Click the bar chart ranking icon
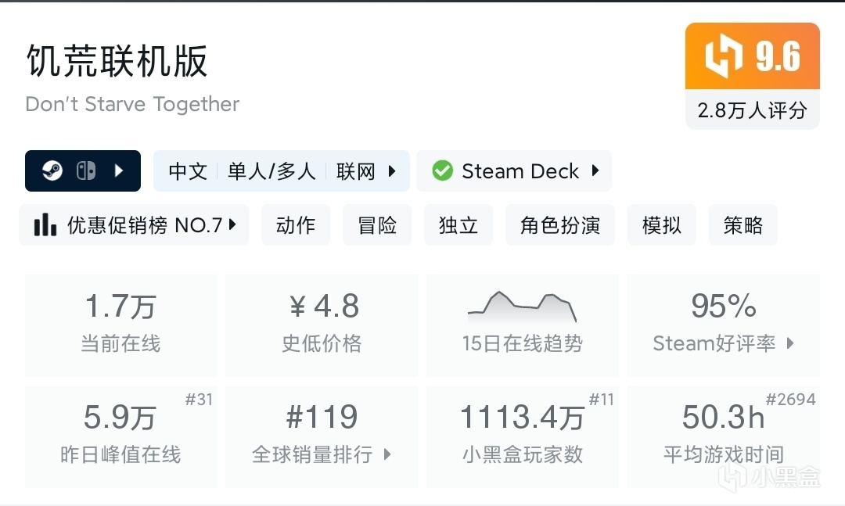 pyautogui.click(x=45, y=225)
